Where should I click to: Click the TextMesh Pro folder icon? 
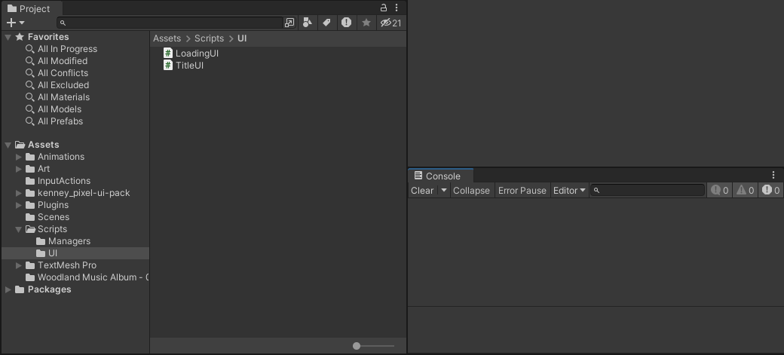(x=30, y=265)
